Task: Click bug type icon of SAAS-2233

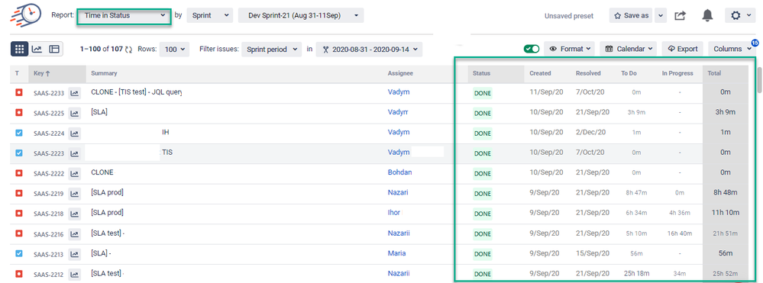Action: 19,92
